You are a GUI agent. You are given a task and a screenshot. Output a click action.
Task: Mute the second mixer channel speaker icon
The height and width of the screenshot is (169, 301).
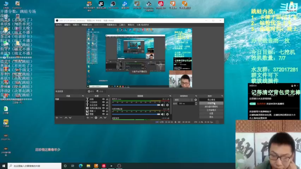tap(163, 114)
